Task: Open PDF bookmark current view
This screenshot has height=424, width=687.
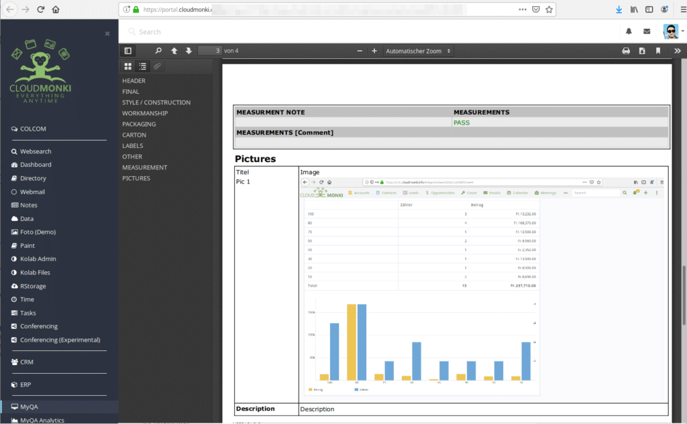Action: point(658,51)
